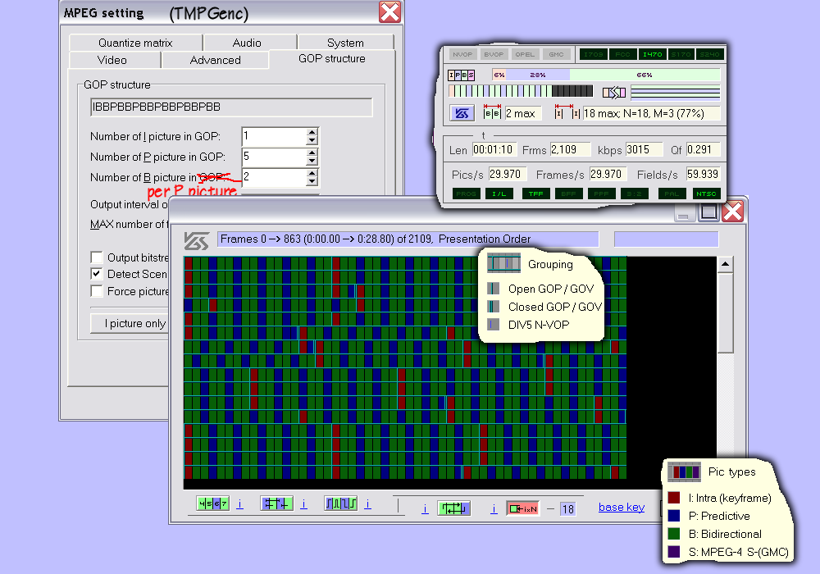Increase Number of B picture value

(x=312, y=173)
